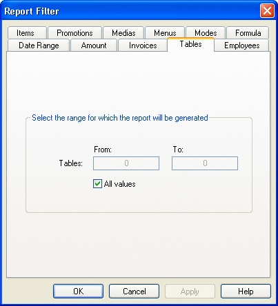Image resolution: width=278 pixels, height=306 pixels.
Task: Open the Formula tab
Action: 248,33
